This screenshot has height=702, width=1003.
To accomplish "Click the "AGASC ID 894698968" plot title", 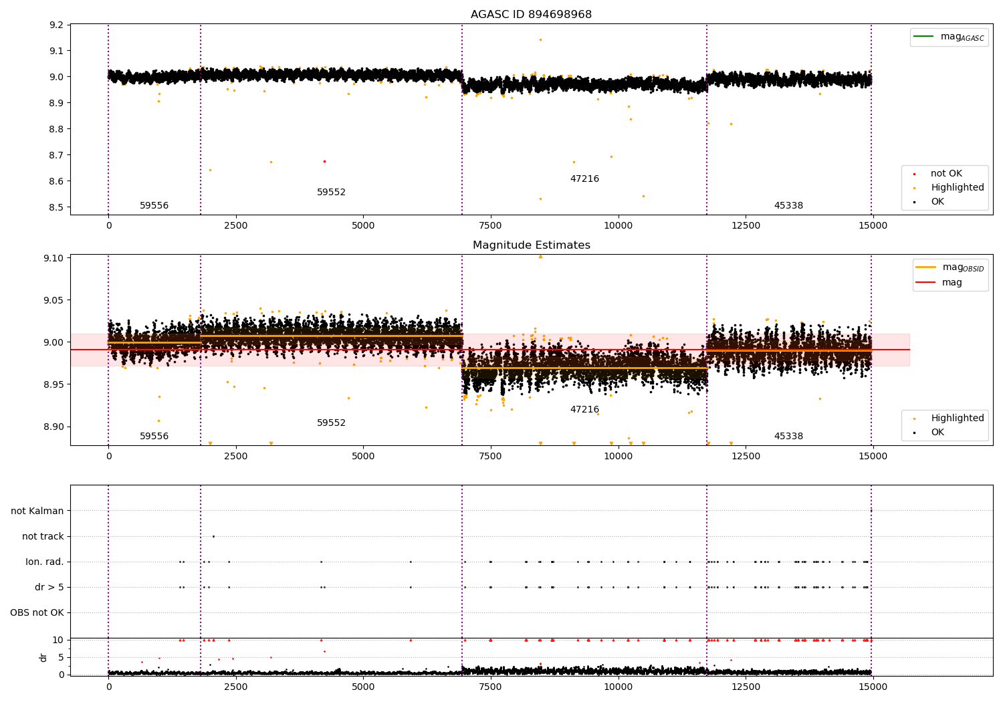I will (x=531, y=14).
